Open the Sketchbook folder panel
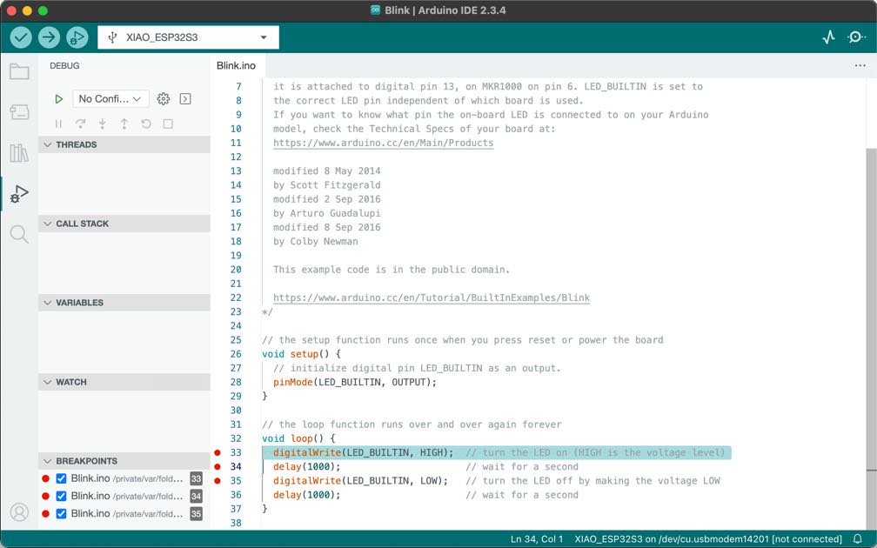The width and height of the screenshot is (877, 548). [x=19, y=71]
